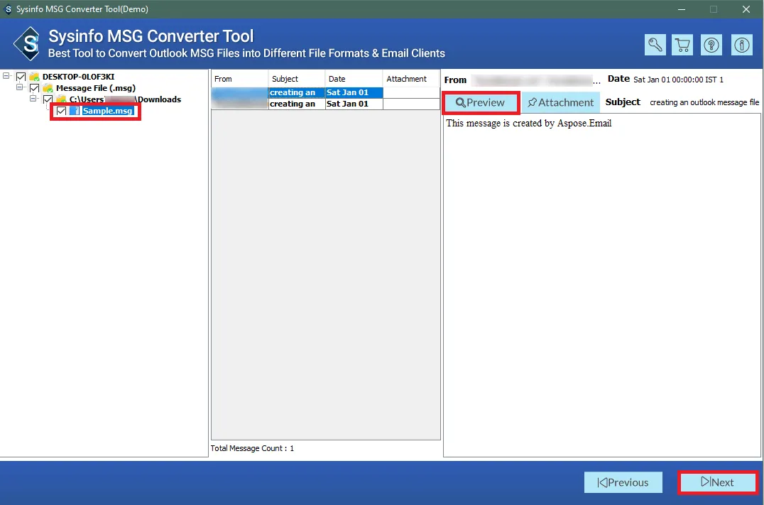Screen dimensions: 764x505
Task: Show the about info icon
Action: tap(742, 45)
